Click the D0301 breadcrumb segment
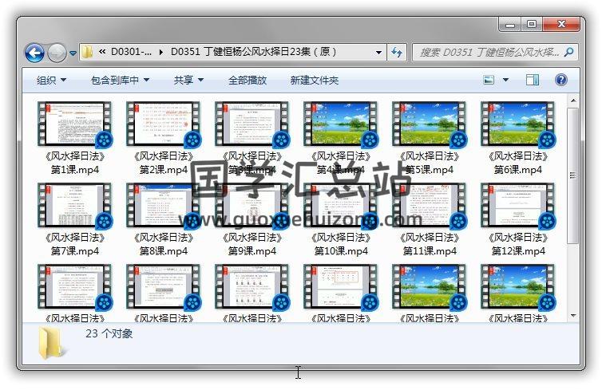The height and width of the screenshot is (390, 602). (x=131, y=51)
